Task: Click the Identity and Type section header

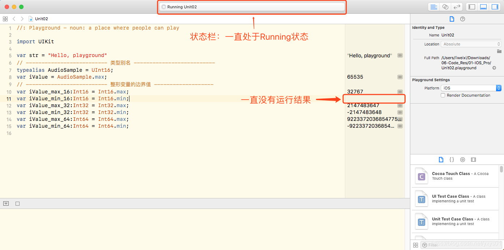Action: click(x=428, y=27)
